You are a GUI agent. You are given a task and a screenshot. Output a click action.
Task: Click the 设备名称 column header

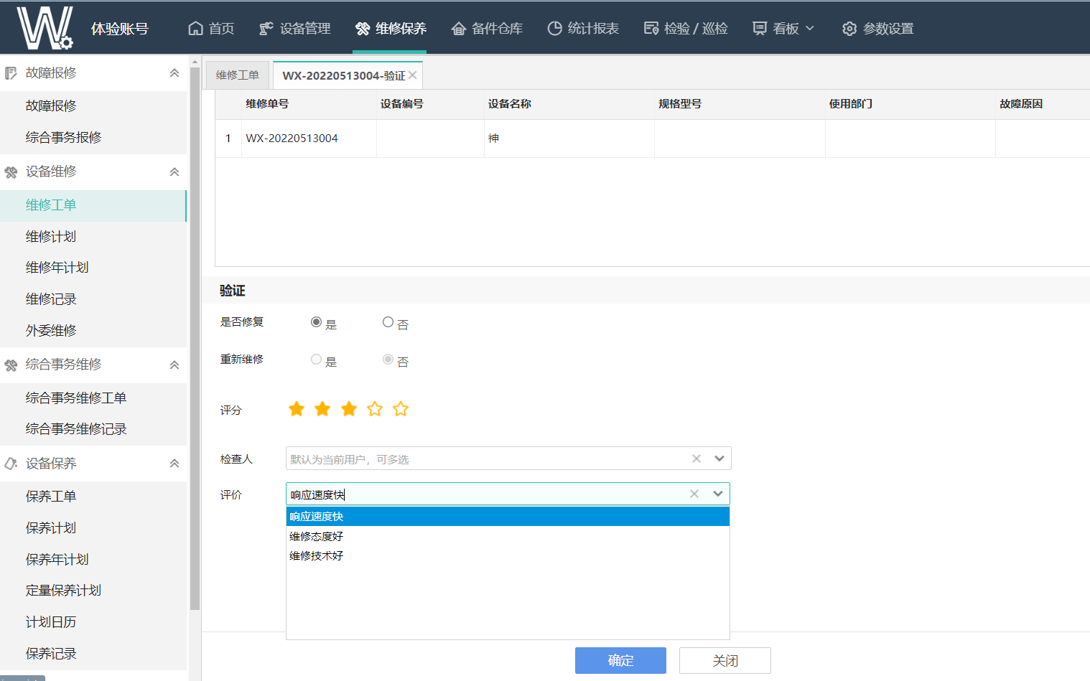[569, 104]
